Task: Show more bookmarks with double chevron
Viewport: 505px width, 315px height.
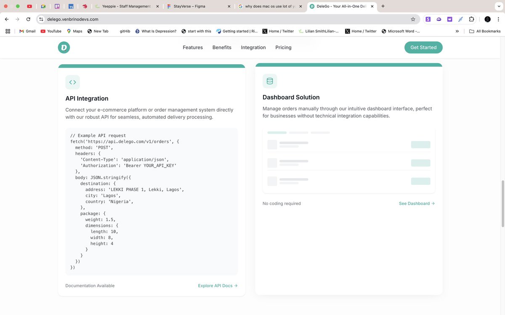Action: 457,31
